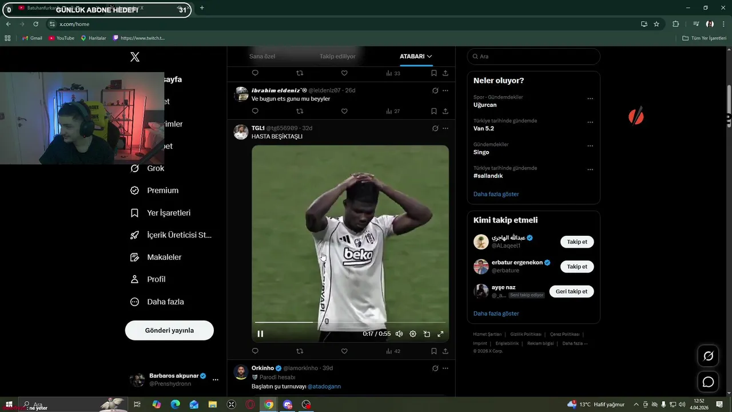The image size is (732, 412).
Task: Reload the x.com page
Action: click(x=35, y=24)
